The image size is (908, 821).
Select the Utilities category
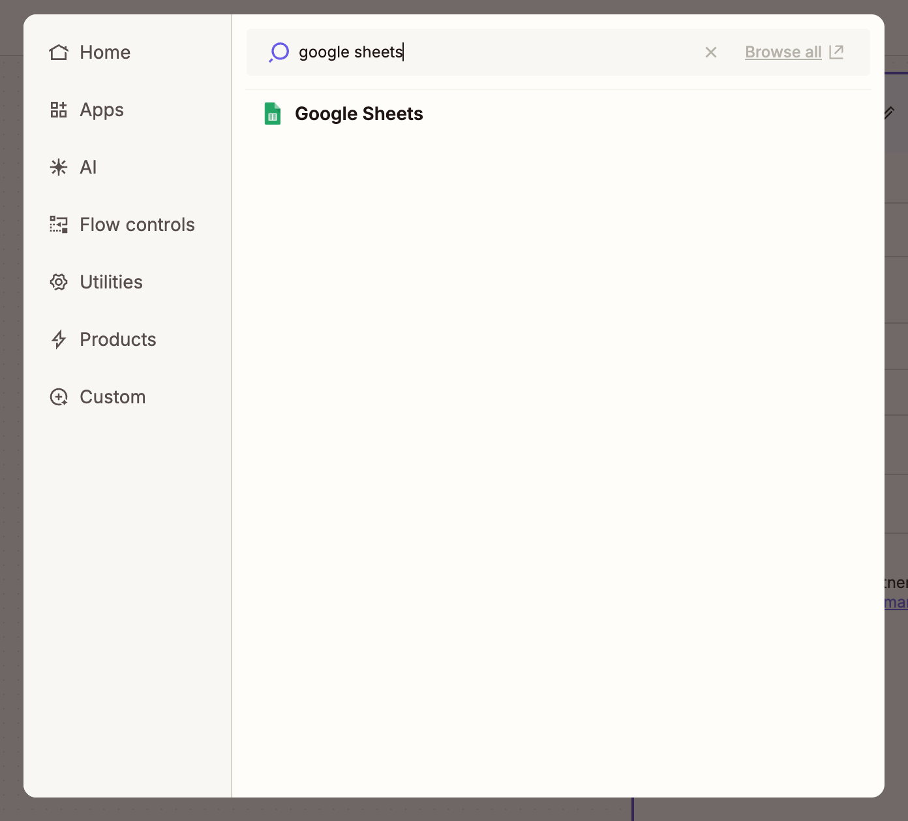click(x=96, y=282)
